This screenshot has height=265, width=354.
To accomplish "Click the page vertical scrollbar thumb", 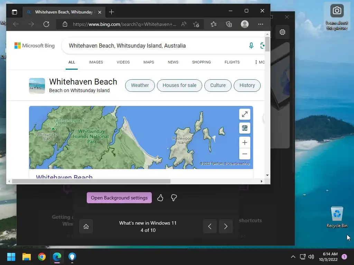I will point(267,44).
